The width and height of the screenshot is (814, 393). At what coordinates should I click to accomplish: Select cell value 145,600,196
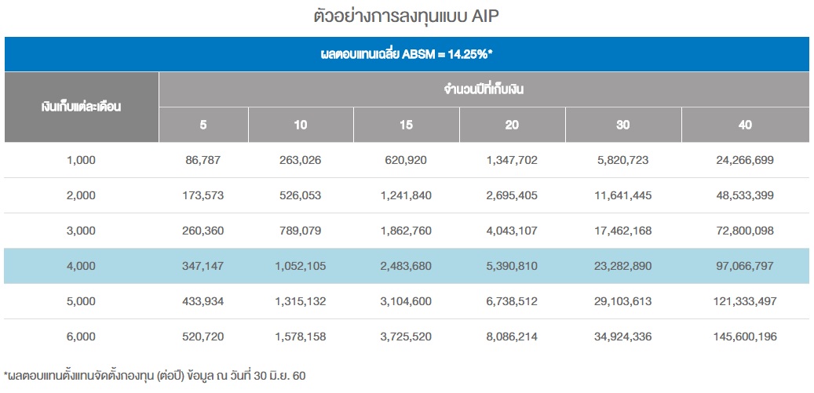tap(745, 337)
